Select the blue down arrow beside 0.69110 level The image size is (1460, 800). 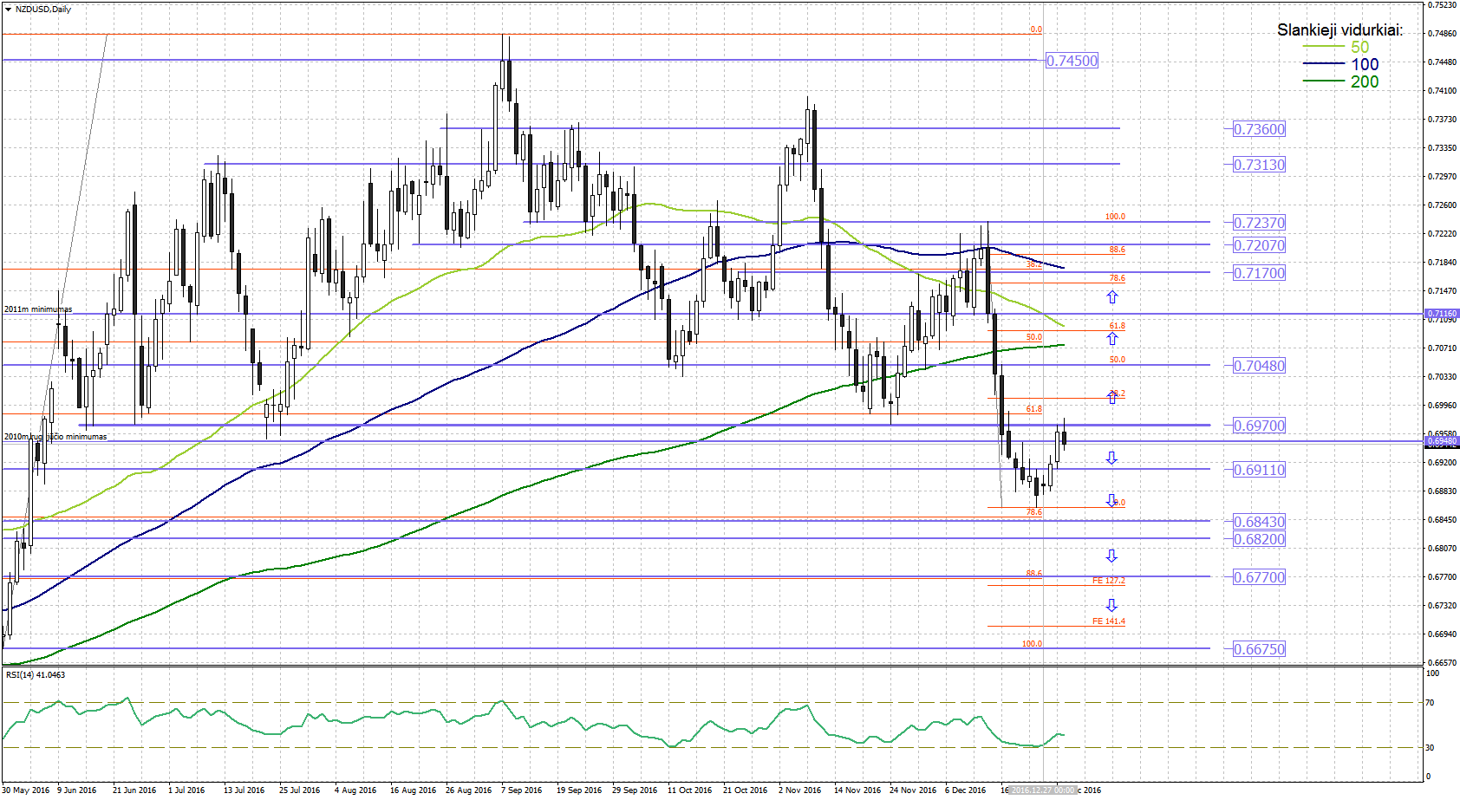[1112, 458]
